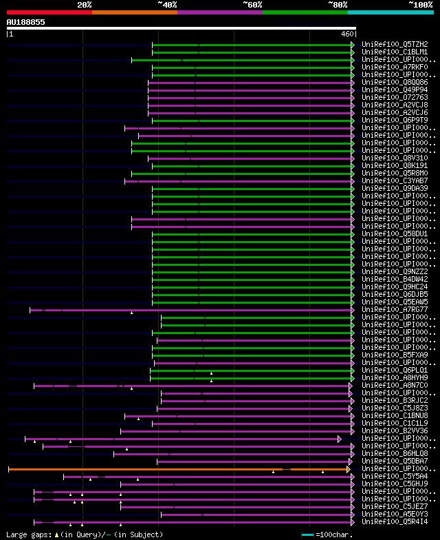
Task: Open hit UniRef100_Q8QQ86
Action: [x=395, y=82]
